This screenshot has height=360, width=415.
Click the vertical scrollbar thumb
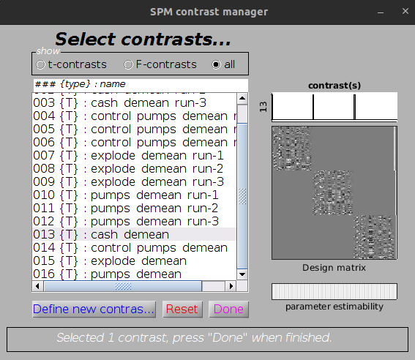point(242,196)
